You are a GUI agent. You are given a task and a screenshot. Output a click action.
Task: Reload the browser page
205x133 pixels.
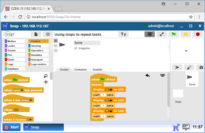click(20, 17)
